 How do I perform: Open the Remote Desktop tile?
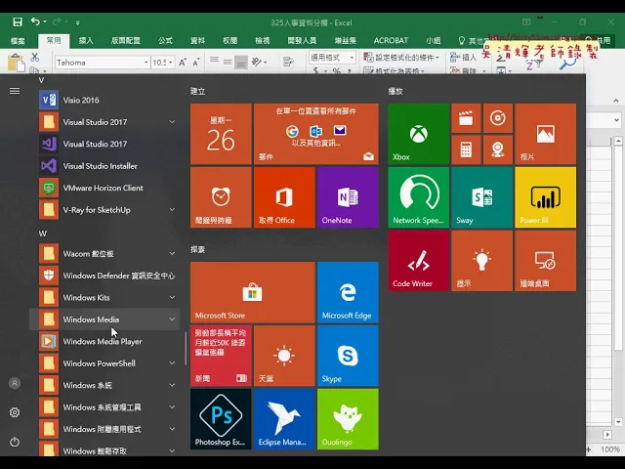[545, 261]
